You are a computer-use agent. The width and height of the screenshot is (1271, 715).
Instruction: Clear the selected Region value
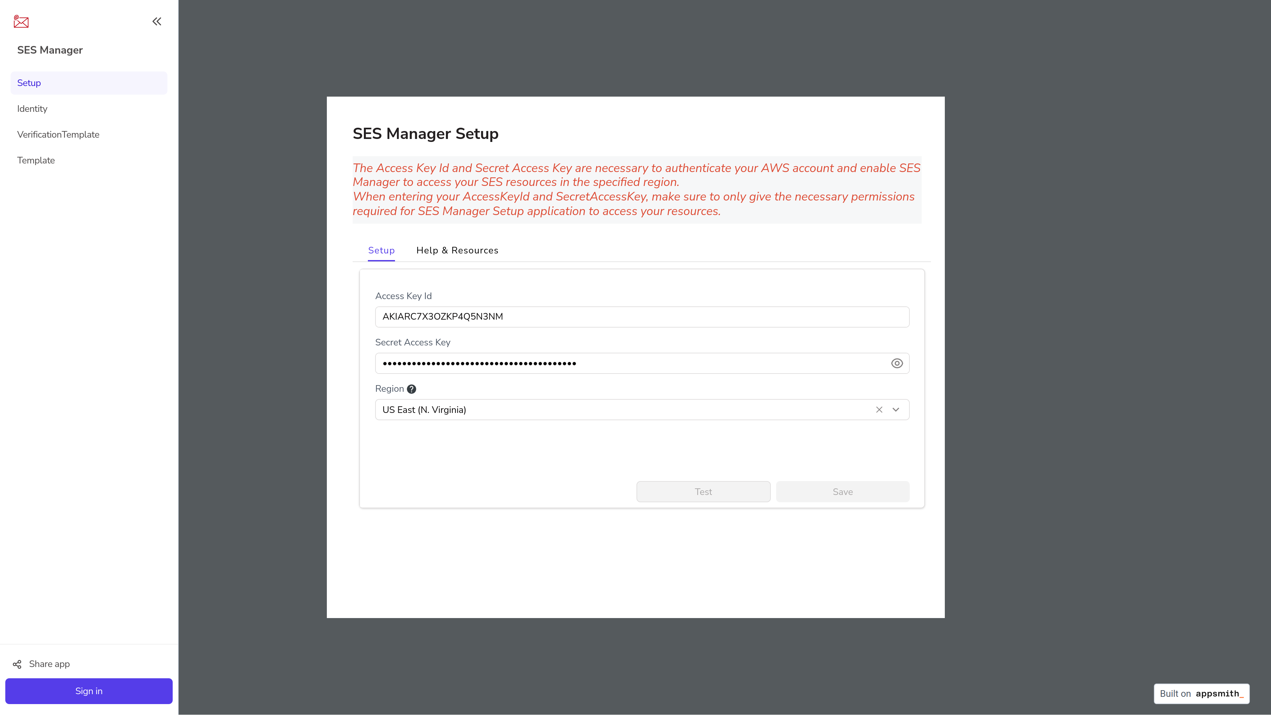click(879, 410)
